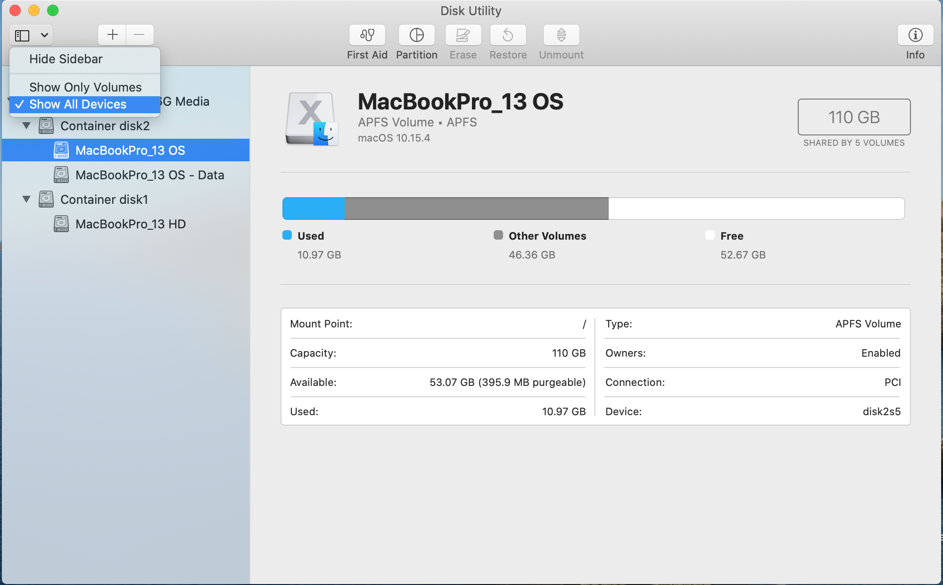The height and width of the screenshot is (585, 943).
Task: Select Show Only Volumes menu item
Action: pos(85,87)
